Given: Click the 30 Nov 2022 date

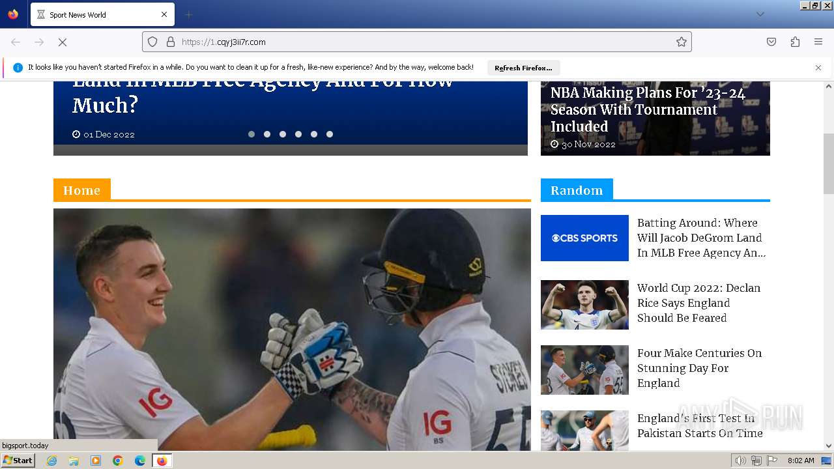Looking at the screenshot, I should pos(588,144).
